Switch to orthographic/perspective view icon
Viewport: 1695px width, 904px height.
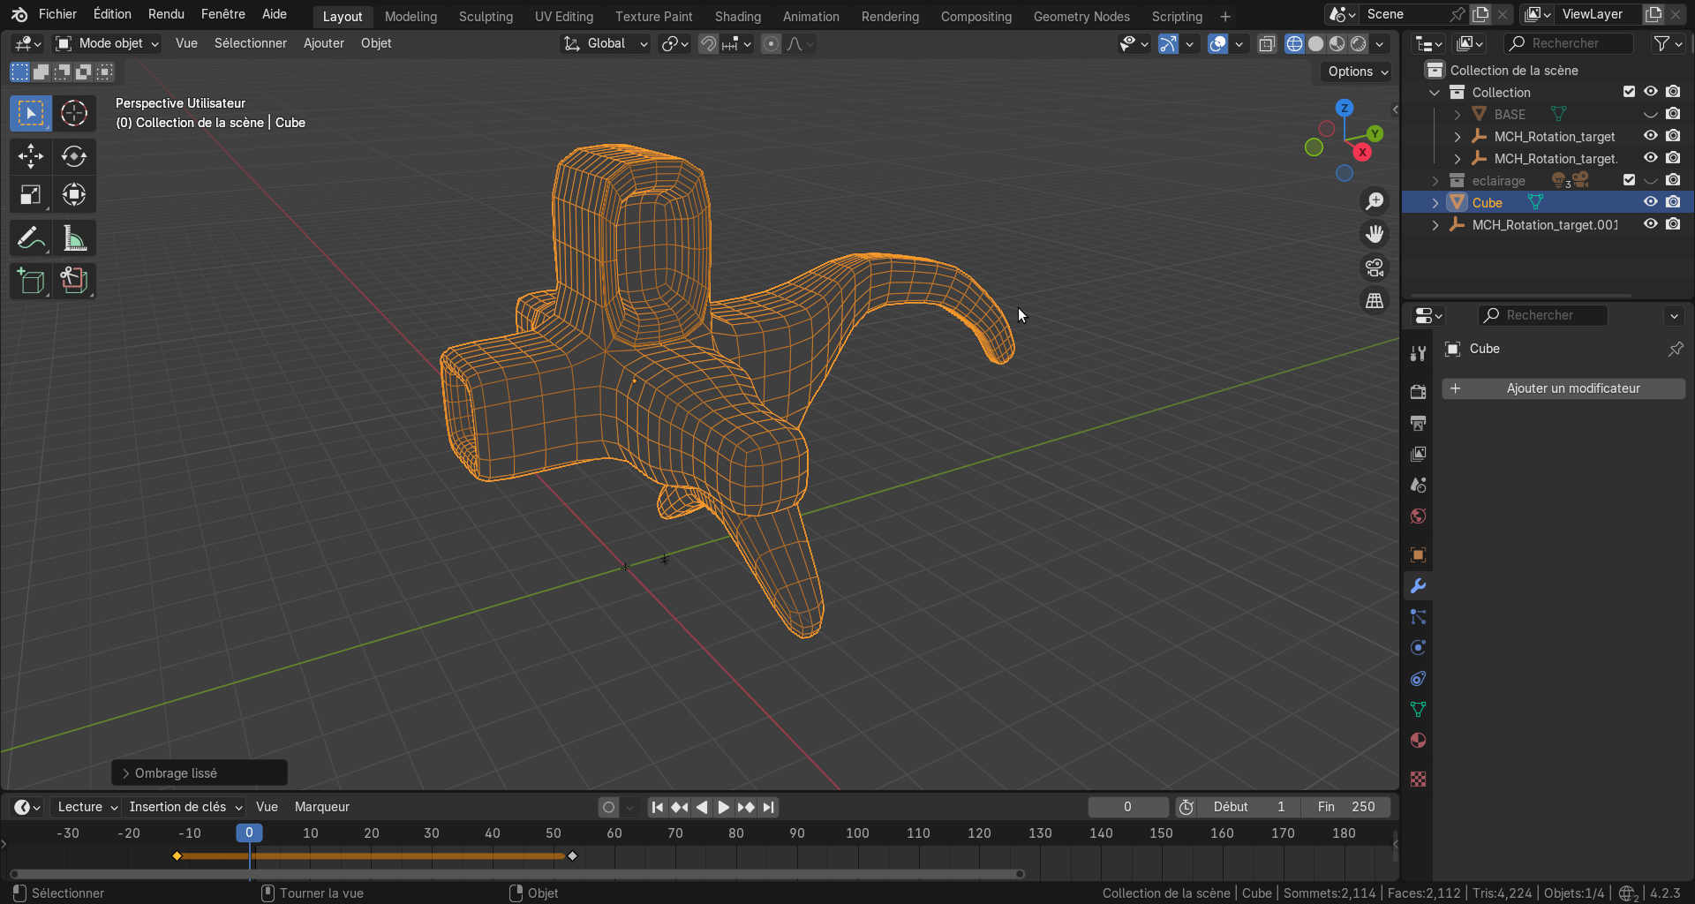click(x=1375, y=301)
